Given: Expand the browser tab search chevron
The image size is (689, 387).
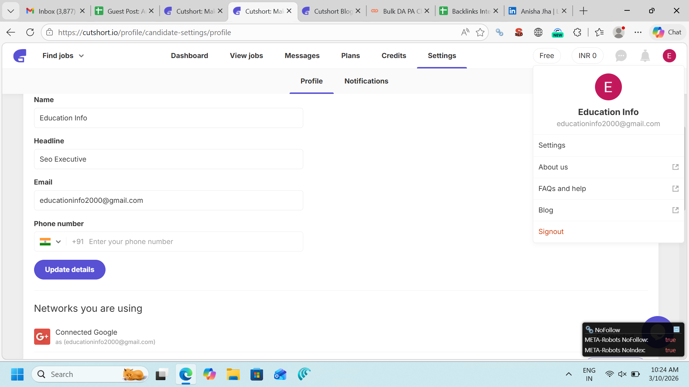Looking at the screenshot, I should (x=11, y=11).
